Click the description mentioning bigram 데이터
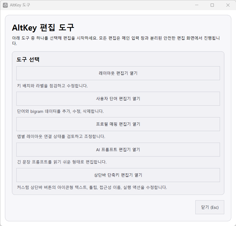This screenshot has width=236, height=226. (60, 112)
